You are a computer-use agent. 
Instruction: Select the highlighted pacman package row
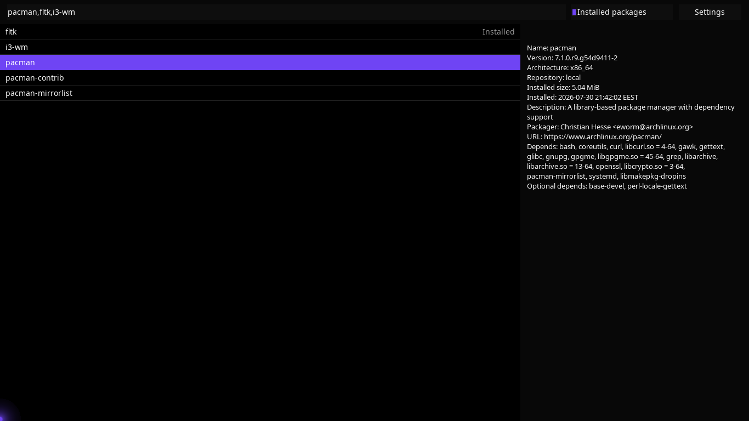[260, 62]
